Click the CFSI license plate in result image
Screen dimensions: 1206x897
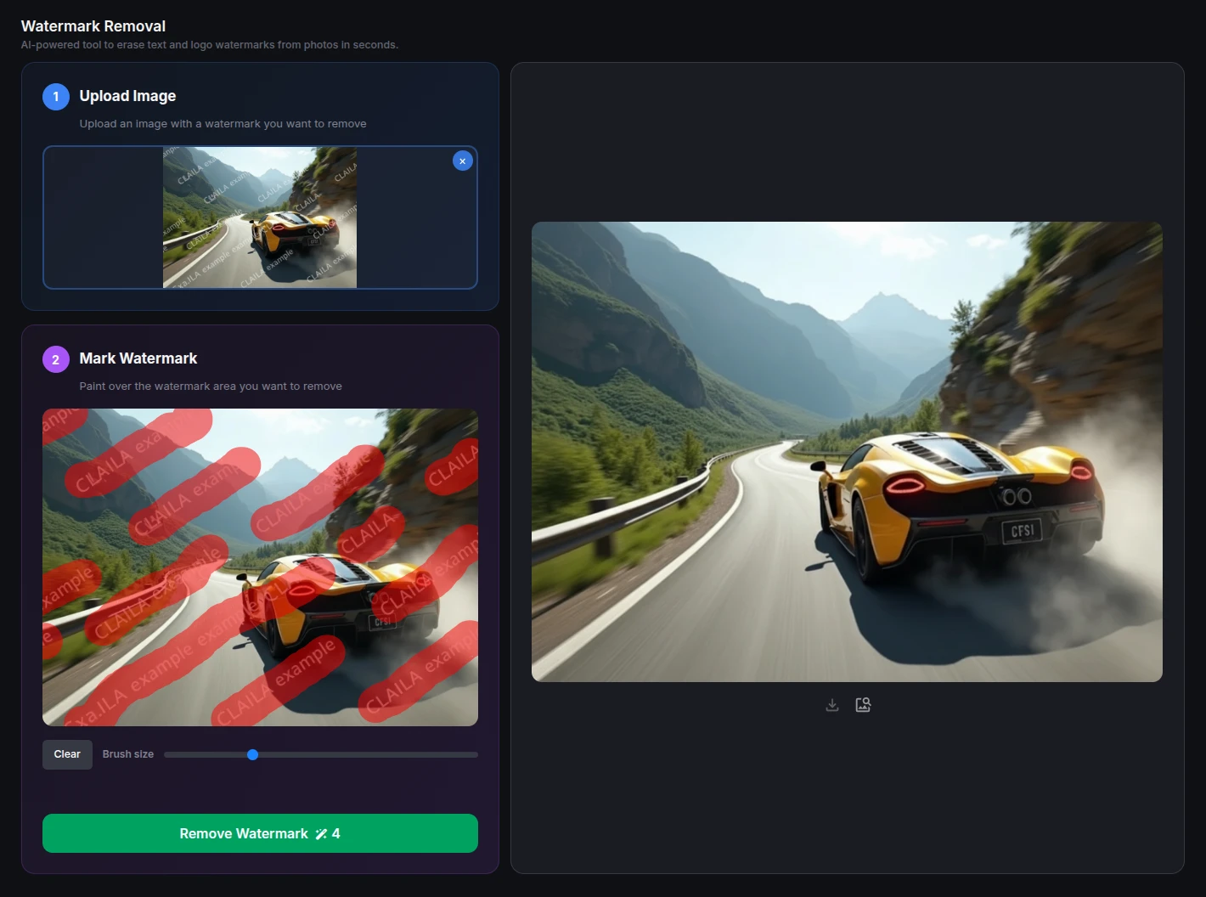(x=1022, y=531)
